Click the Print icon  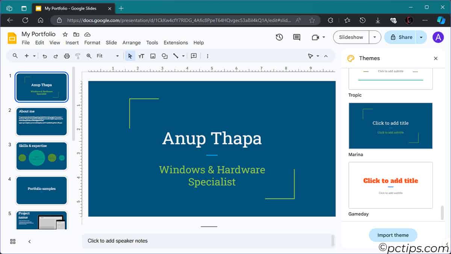67,56
